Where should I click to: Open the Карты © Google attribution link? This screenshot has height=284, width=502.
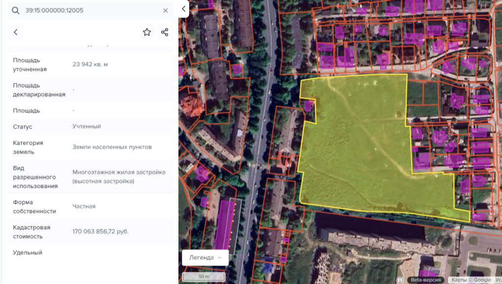471,280
